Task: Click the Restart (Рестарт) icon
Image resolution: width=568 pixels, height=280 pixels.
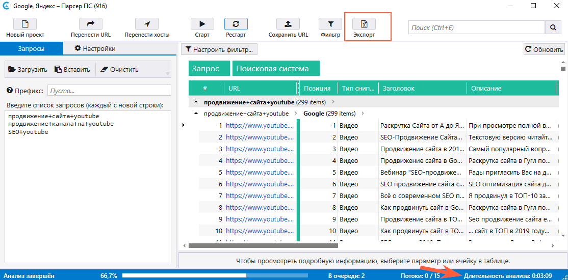Action: tap(236, 24)
